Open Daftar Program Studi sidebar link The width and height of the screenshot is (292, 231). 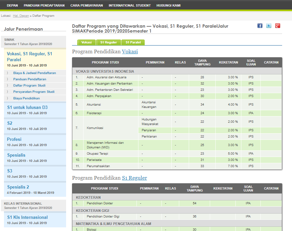click(29, 85)
